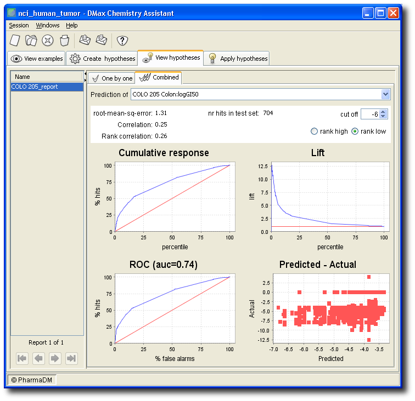Select the rank low radio button

coord(355,131)
